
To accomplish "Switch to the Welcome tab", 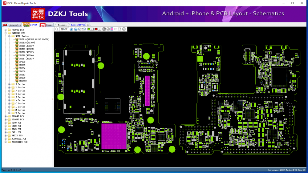I will click(62, 25).
